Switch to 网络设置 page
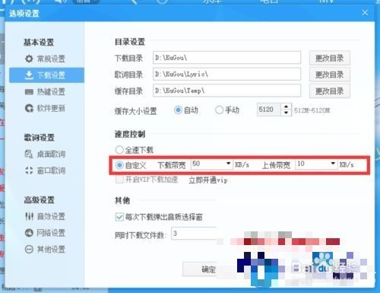380x293 pixels. tap(51, 233)
